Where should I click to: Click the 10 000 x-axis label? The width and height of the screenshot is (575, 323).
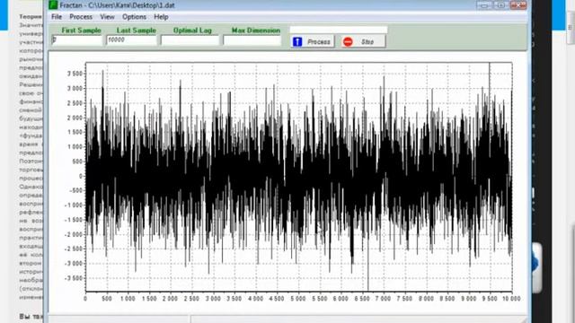coord(511,299)
